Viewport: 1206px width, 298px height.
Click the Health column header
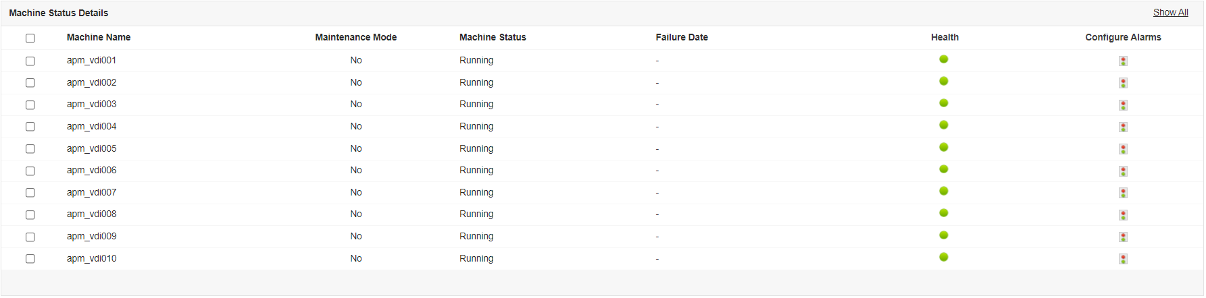coord(945,37)
